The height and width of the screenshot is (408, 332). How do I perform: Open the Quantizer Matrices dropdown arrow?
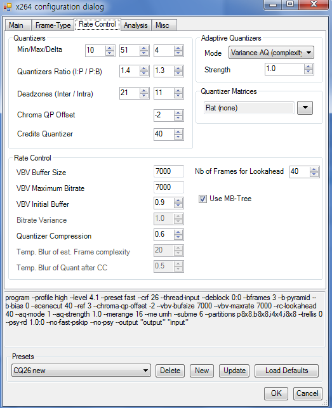pyautogui.click(x=305, y=108)
